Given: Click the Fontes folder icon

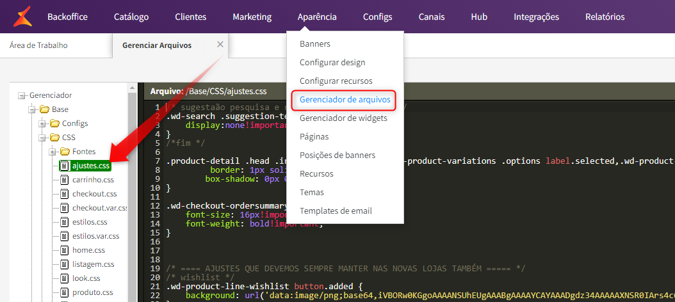Looking at the screenshot, I should [65, 152].
